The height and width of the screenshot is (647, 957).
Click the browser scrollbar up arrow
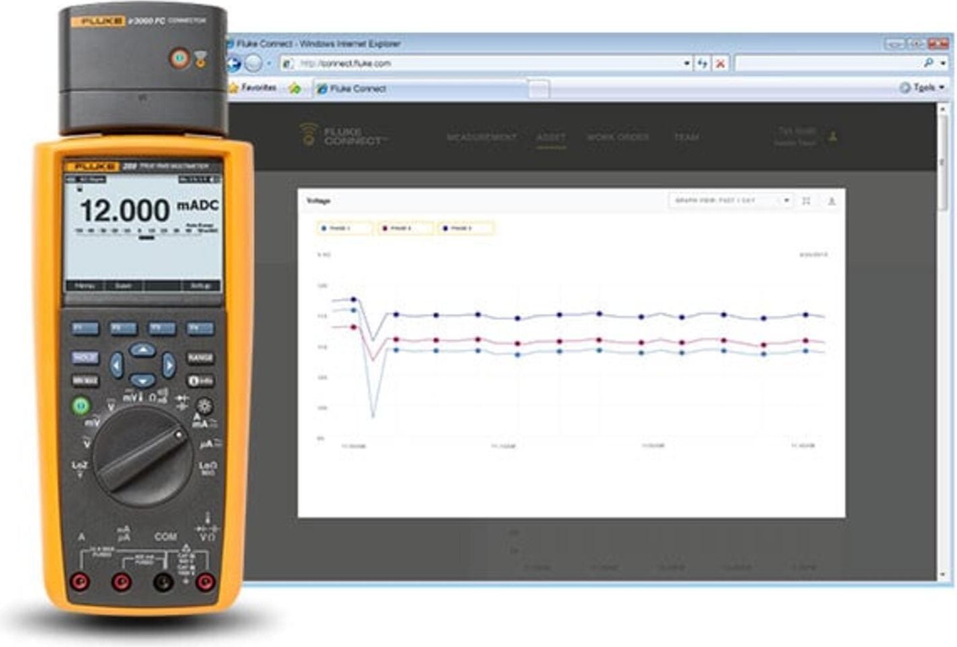click(943, 108)
